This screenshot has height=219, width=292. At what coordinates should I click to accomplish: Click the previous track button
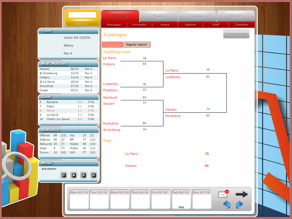click(x=84, y=175)
